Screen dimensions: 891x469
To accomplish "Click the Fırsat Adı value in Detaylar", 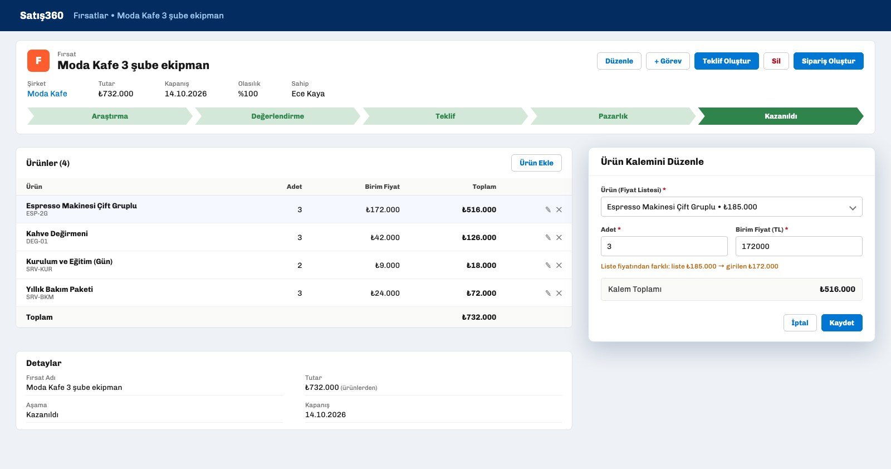I will [x=74, y=387].
